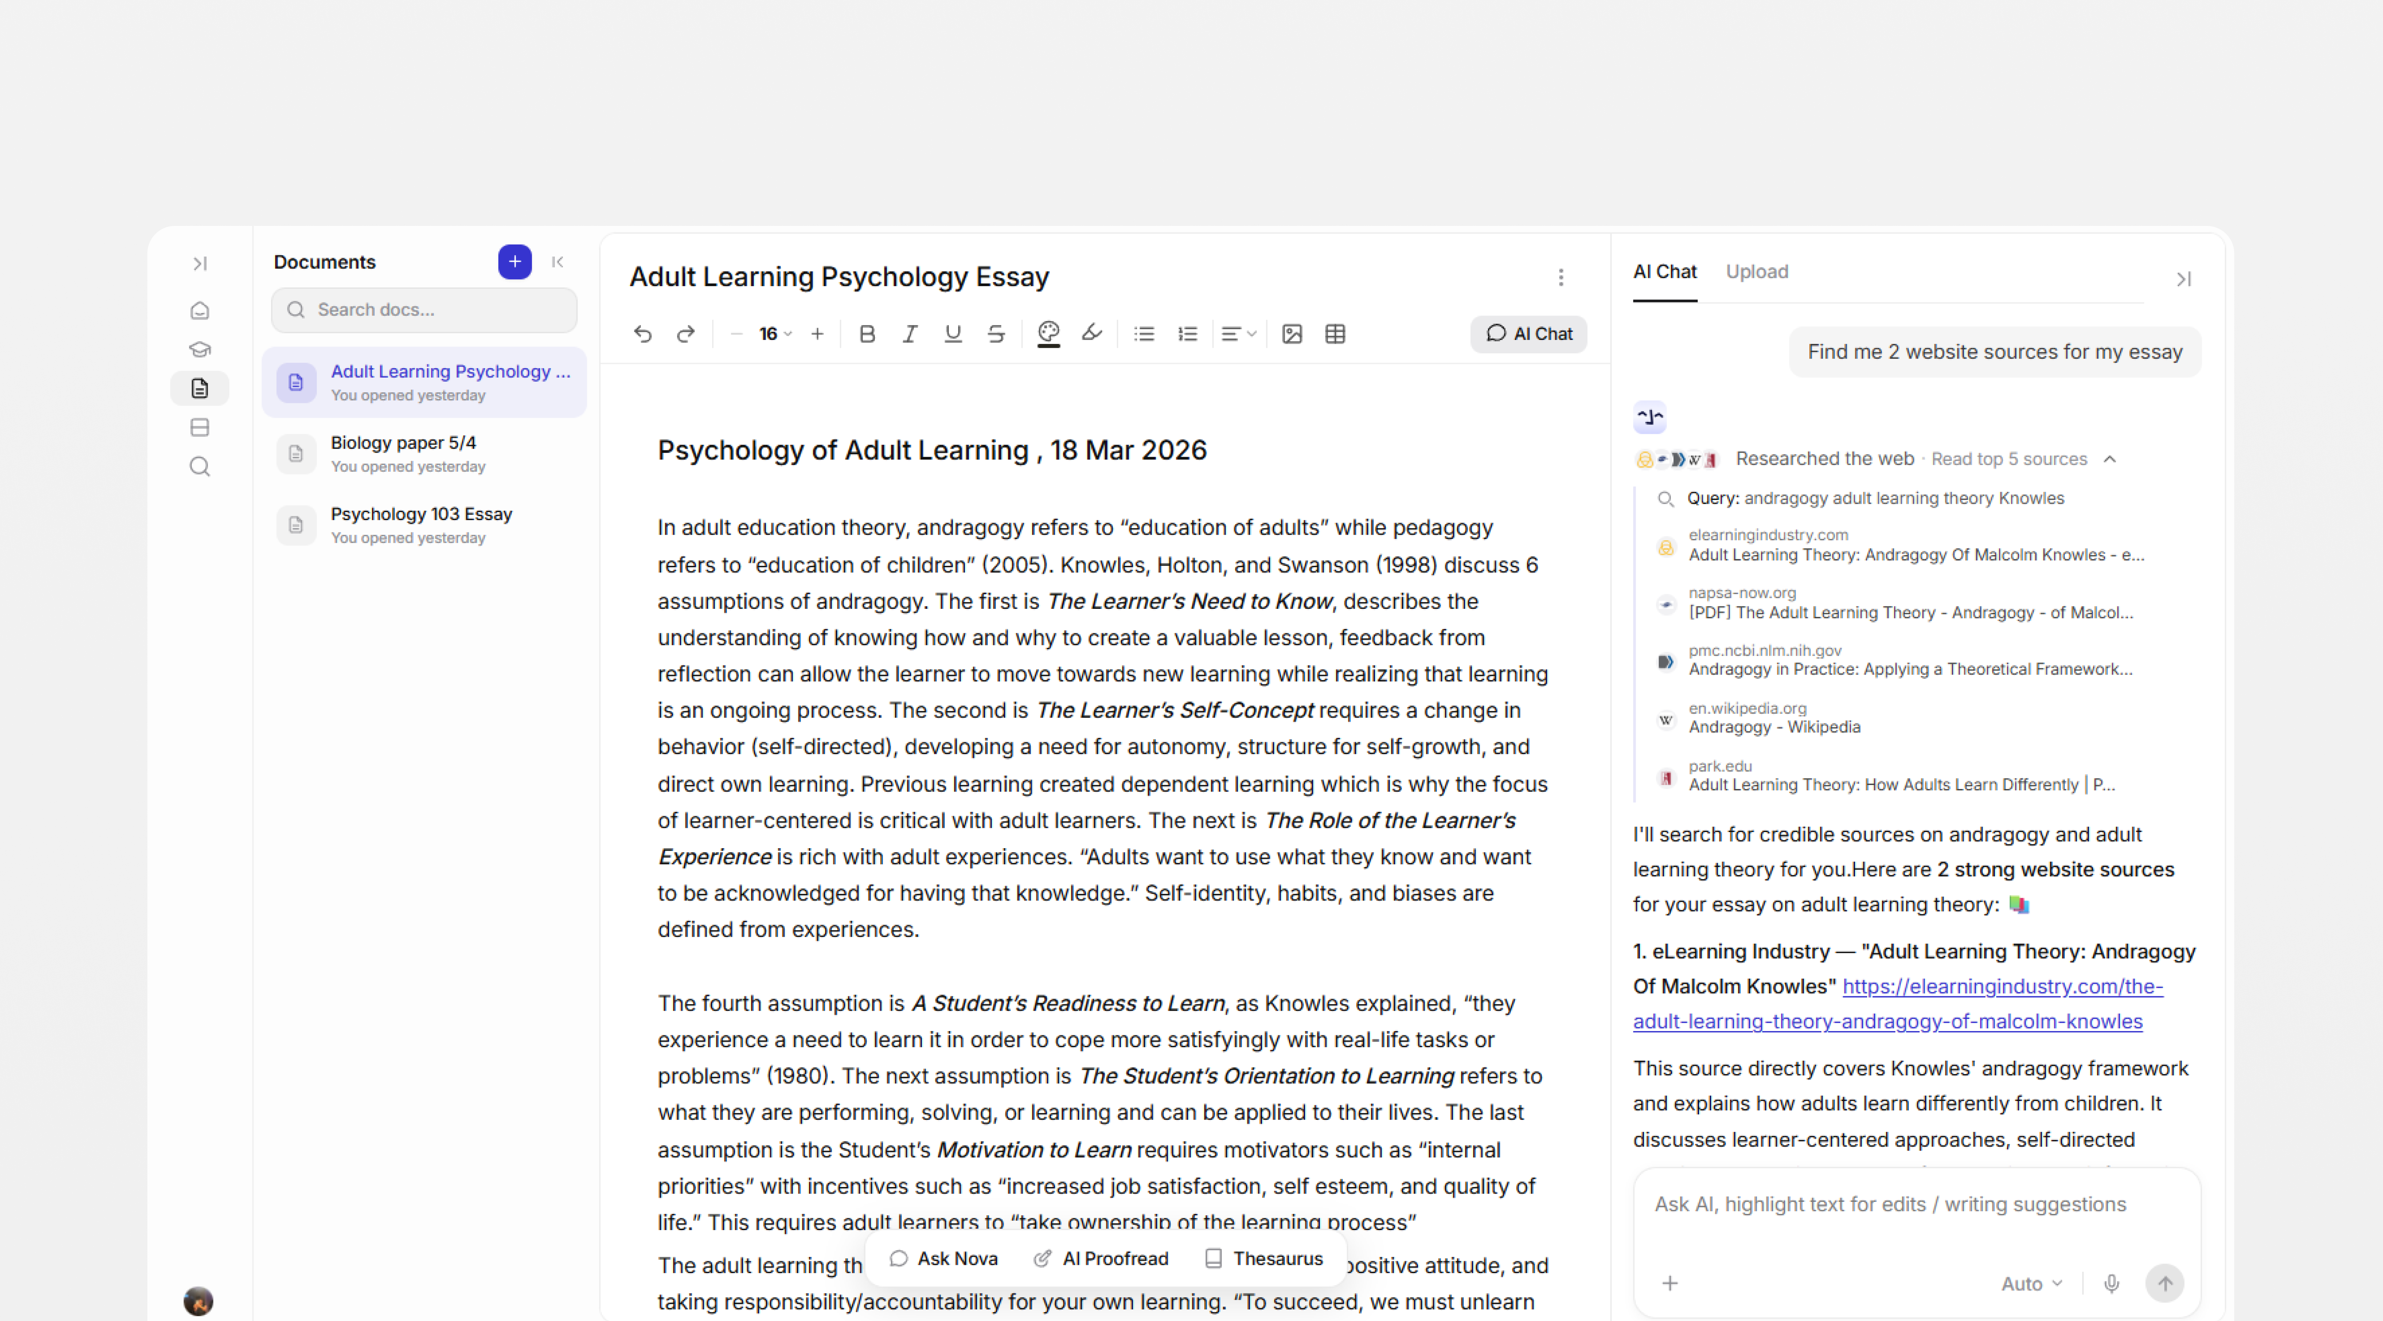Open the graduation cap learning section
This screenshot has width=2383, height=1321.
(200, 350)
